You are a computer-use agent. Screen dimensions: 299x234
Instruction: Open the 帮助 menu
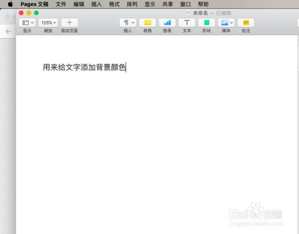click(203, 4)
